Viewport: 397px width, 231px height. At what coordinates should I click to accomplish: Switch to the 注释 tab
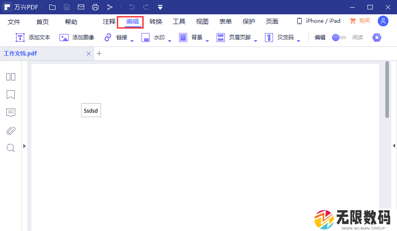109,21
